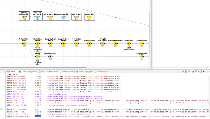Click ERROR Group Loop Start console line

click(x=108, y=116)
